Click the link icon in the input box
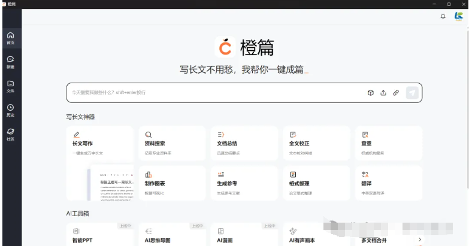Image resolution: width=469 pixels, height=246 pixels. (396, 93)
